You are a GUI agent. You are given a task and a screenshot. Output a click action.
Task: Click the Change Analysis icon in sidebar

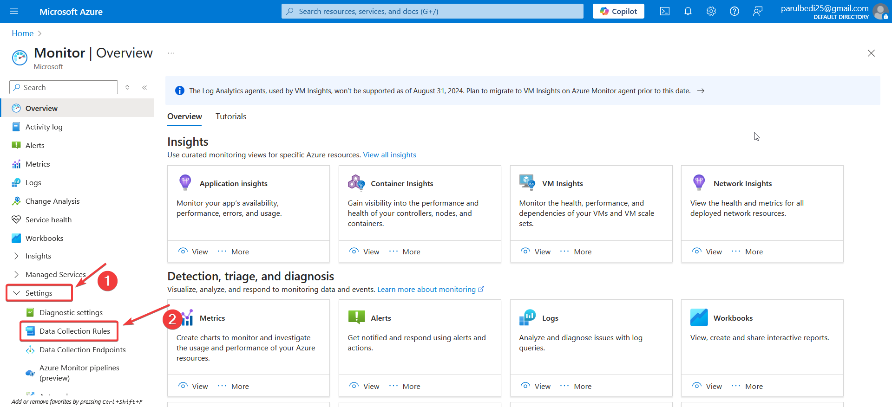tap(16, 201)
